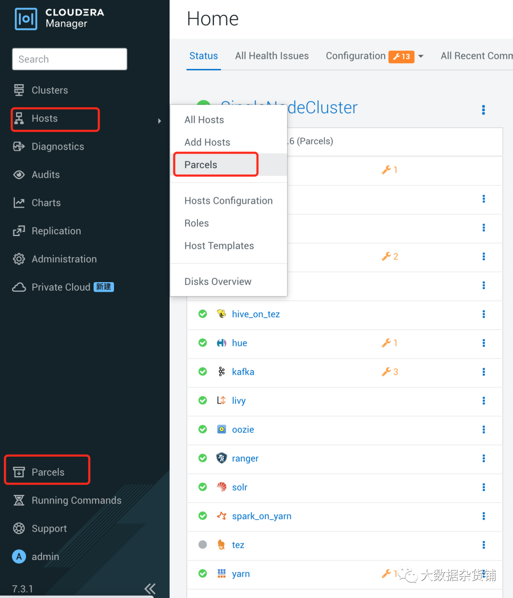
Task: Choose Roles in the Hosts submenu
Action: tap(197, 223)
